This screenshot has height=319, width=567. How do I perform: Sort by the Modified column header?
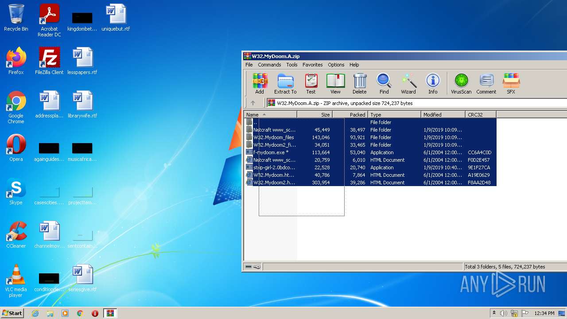443,115
